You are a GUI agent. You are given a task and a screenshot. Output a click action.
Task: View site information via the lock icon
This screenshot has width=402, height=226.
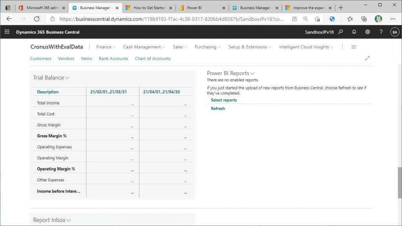click(53, 19)
